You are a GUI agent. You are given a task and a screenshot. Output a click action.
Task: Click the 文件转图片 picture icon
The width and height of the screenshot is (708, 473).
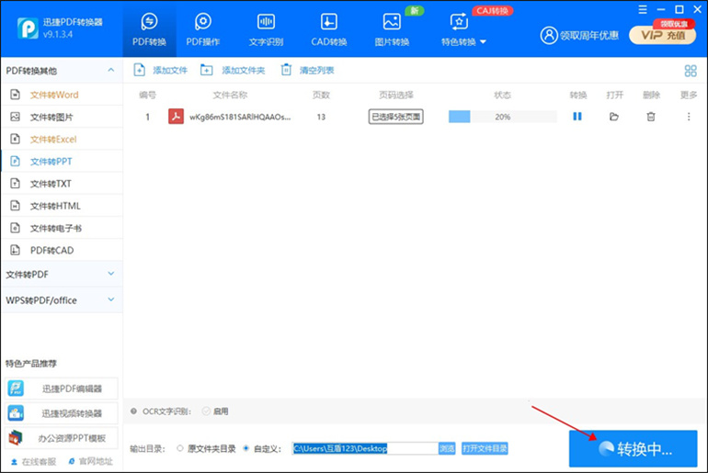tap(15, 117)
